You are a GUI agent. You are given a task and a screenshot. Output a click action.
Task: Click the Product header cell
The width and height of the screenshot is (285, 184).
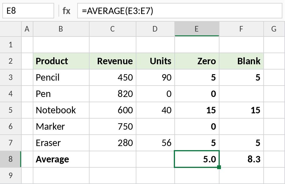click(61, 61)
